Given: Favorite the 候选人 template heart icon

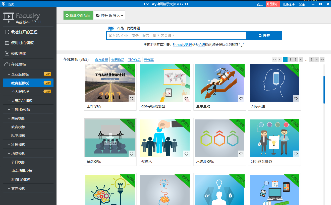Looking at the screenshot, I should click(x=186, y=154).
